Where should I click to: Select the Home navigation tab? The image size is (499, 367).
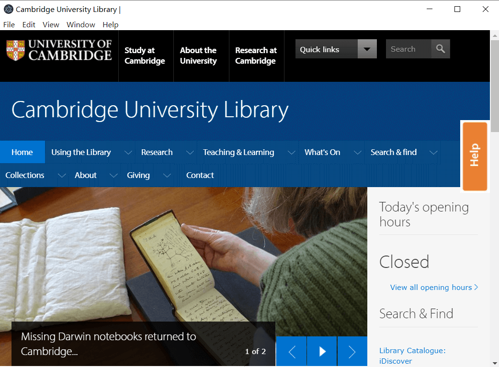[x=23, y=152]
